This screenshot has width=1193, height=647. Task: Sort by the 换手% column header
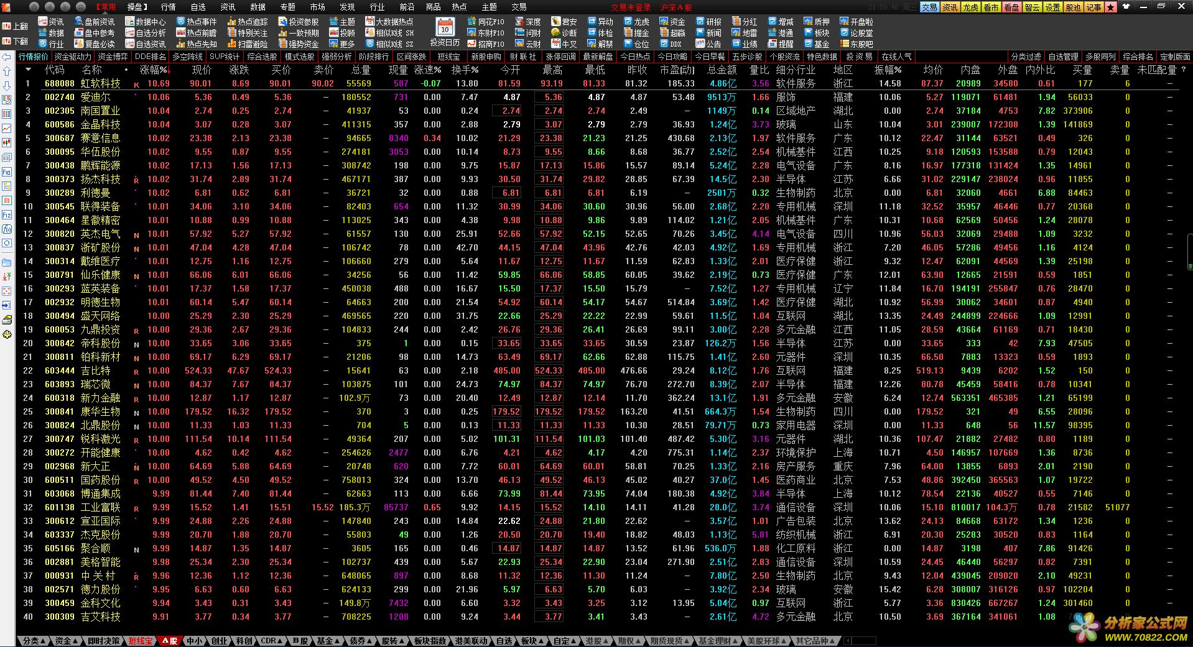coord(465,70)
